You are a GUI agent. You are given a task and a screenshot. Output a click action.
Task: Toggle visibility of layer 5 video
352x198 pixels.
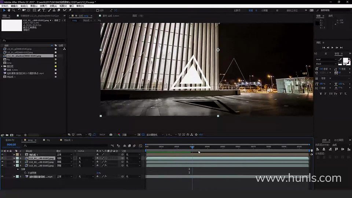click(3, 177)
